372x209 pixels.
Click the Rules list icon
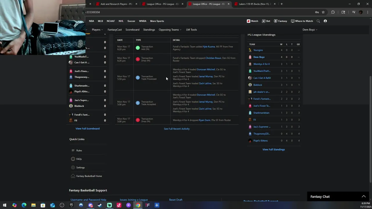tap(73, 150)
